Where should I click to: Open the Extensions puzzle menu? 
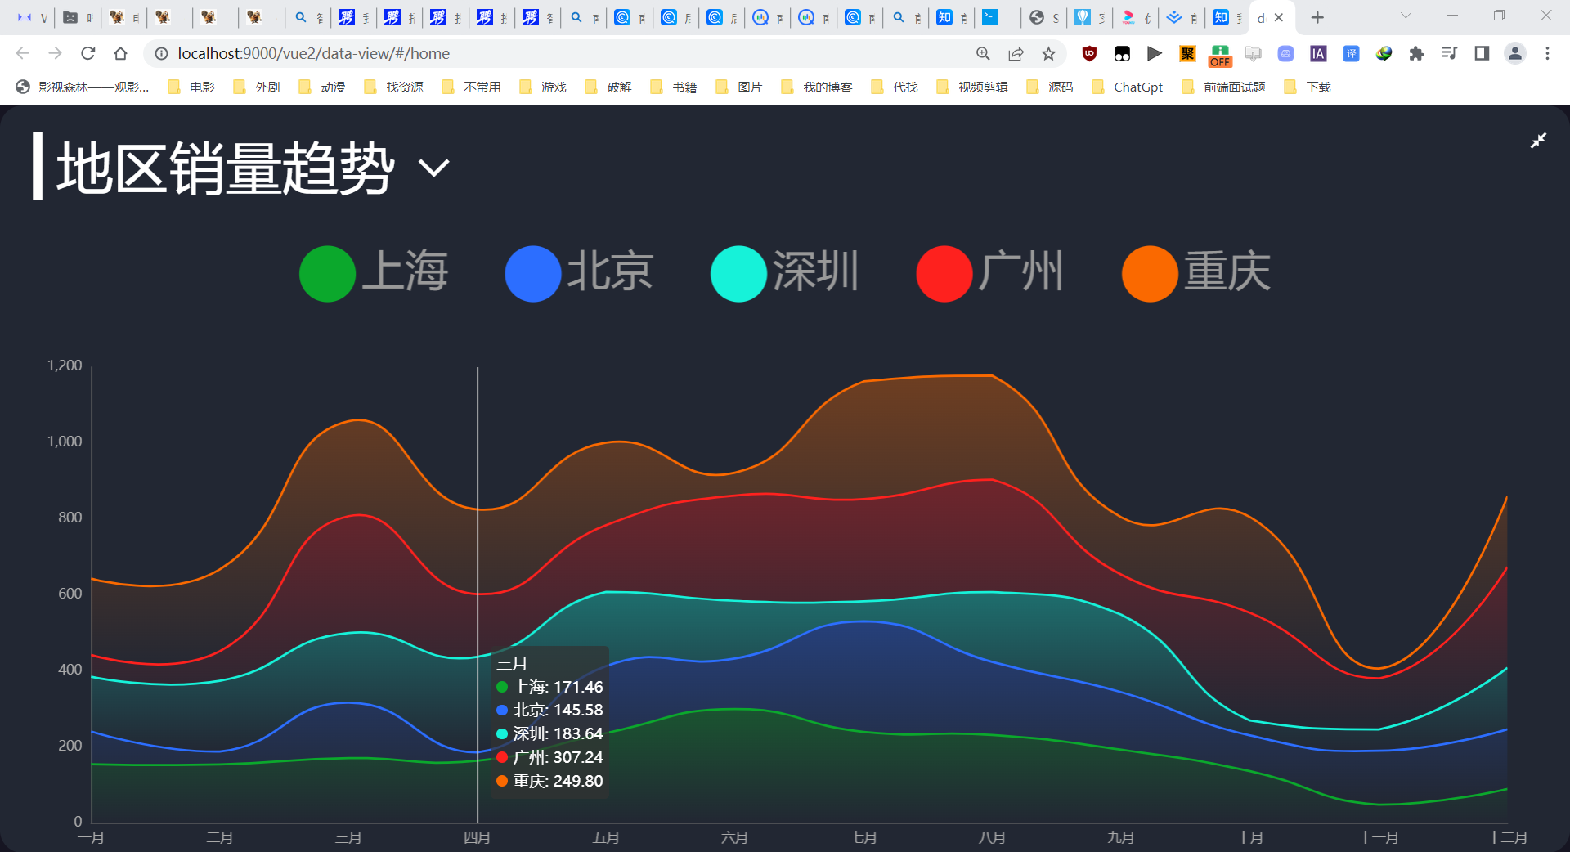coord(1416,53)
